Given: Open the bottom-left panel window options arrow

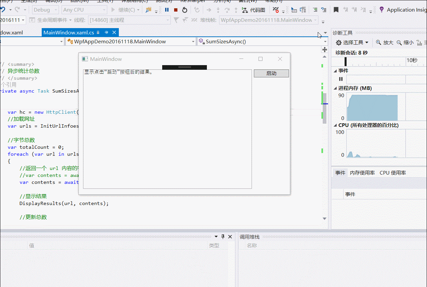Looking at the screenshot, I should click(x=216, y=237).
